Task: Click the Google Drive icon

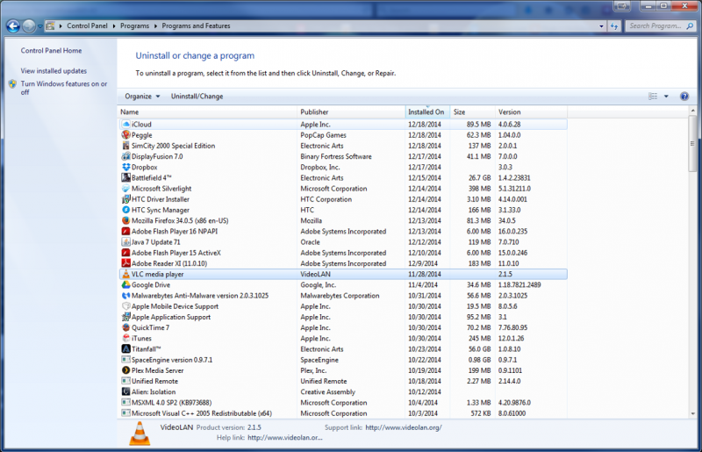Action: (x=125, y=285)
